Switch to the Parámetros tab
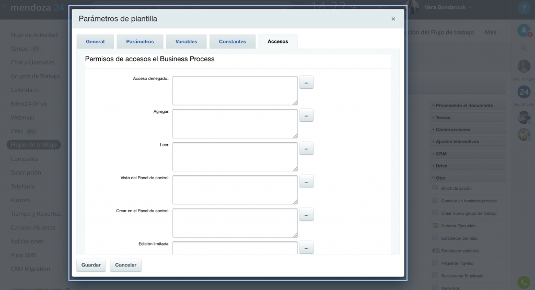Image resolution: width=535 pixels, height=290 pixels. coord(140,42)
